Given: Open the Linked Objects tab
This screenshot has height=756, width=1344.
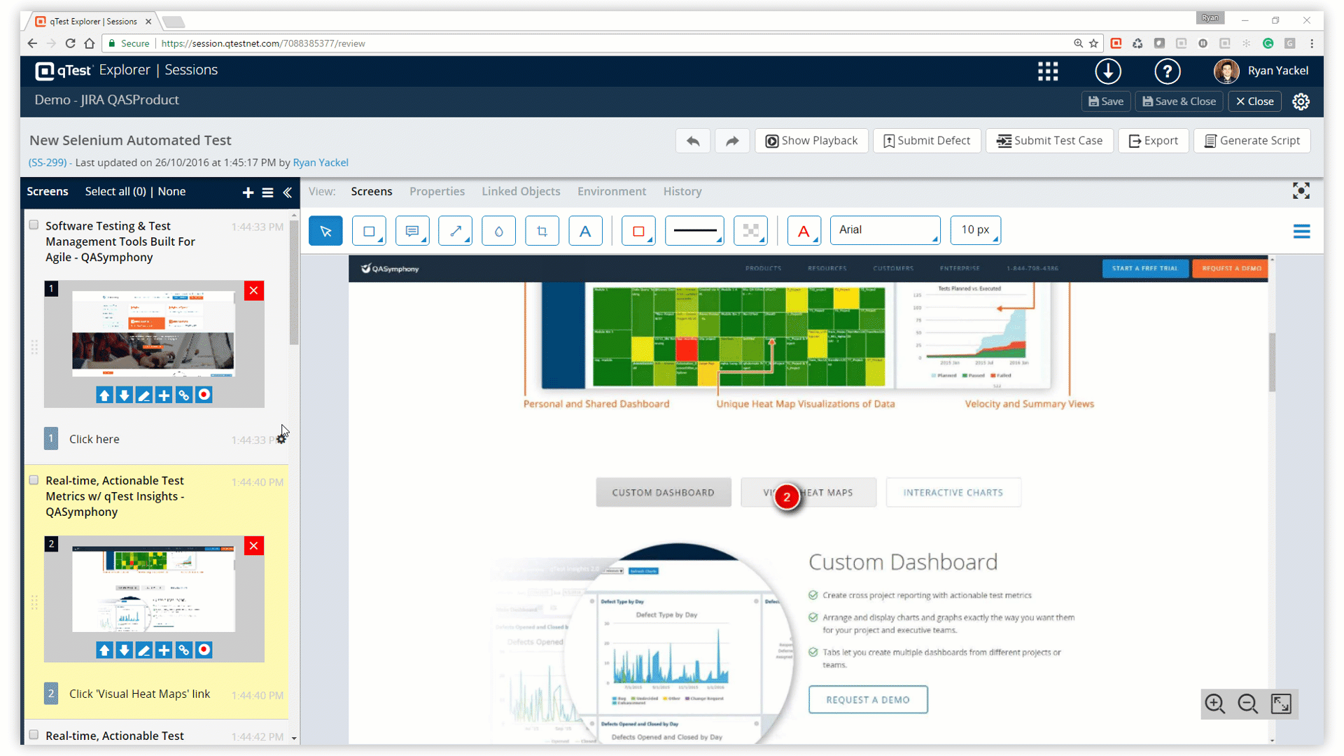Looking at the screenshot, I should tap(521, 191).
